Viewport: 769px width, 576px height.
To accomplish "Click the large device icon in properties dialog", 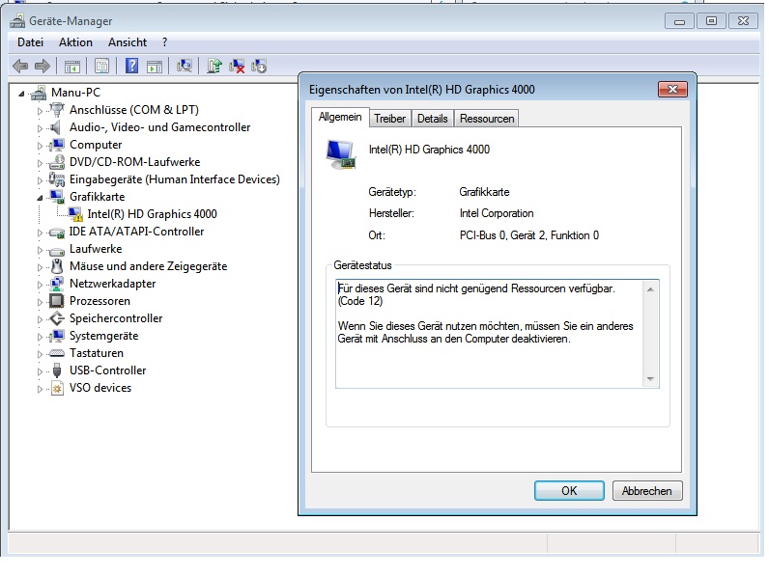I will coord(340,154).
